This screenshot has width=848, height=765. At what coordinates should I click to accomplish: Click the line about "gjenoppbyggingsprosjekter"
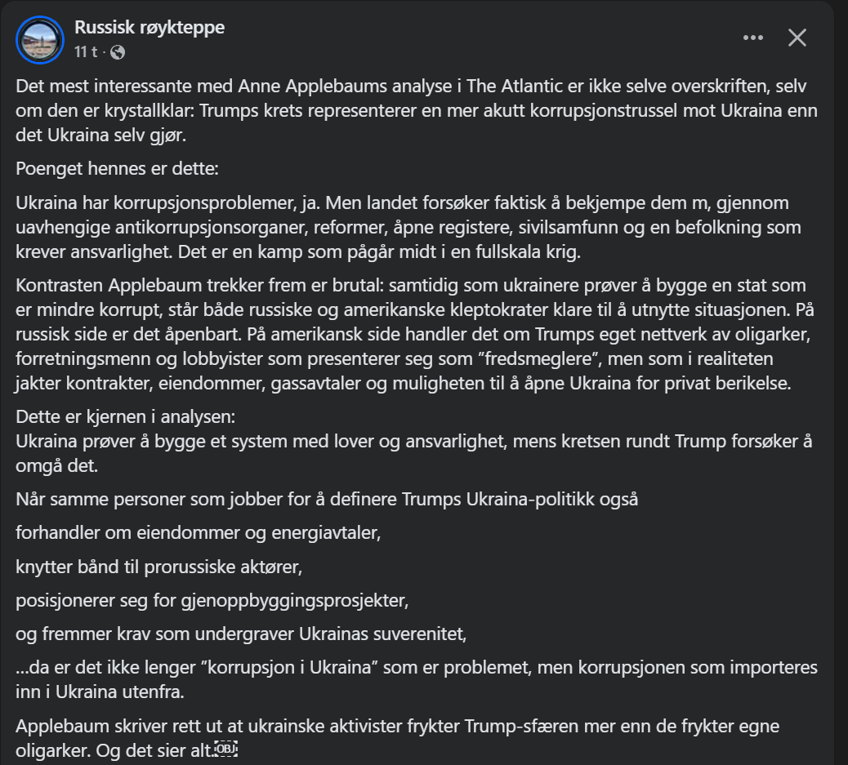[212, 600]
